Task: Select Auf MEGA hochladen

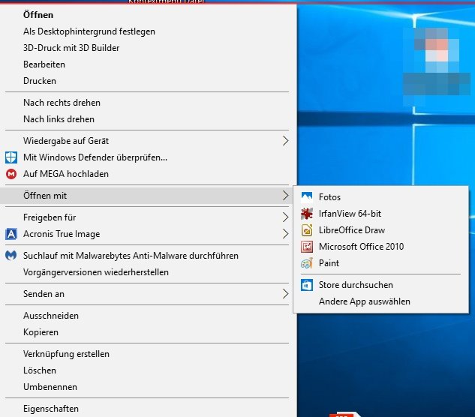Action: 147,174
